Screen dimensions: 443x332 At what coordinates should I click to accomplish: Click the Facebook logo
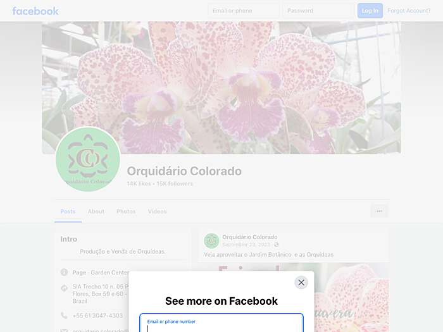pos(35,11)
